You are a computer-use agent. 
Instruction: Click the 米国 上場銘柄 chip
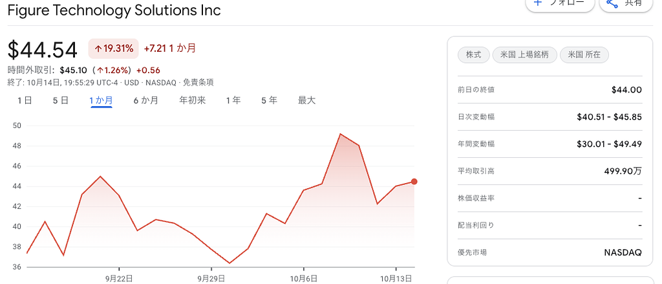pos(524,55)
